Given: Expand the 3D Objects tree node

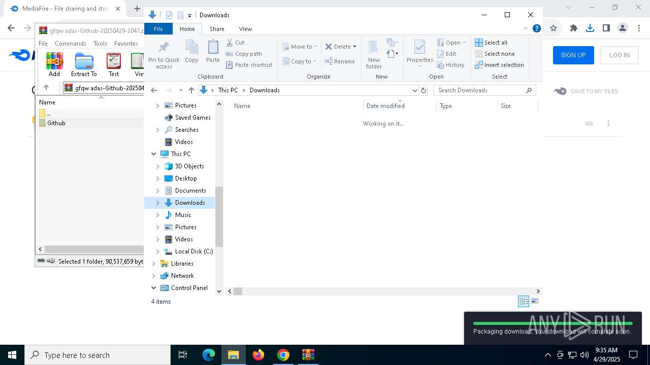Looking at the screenshot, I should click(x=157, y=166).
